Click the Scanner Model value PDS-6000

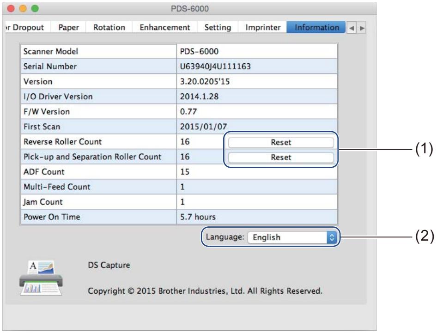tap(199, 51)
